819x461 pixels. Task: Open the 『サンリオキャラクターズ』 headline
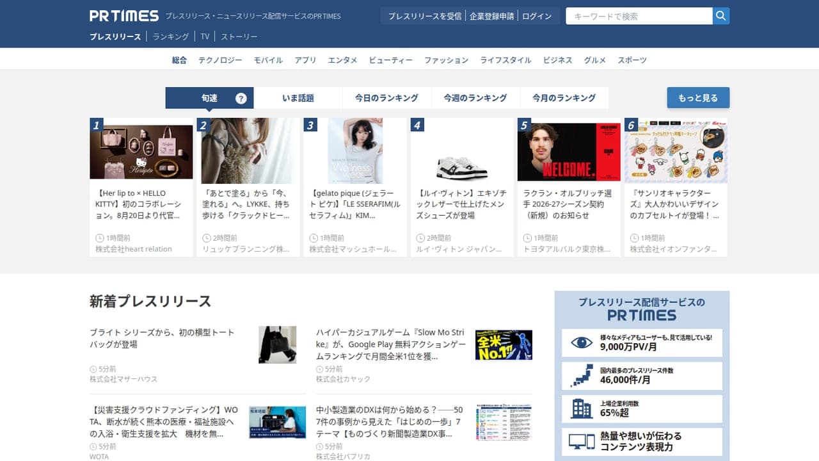674,204
